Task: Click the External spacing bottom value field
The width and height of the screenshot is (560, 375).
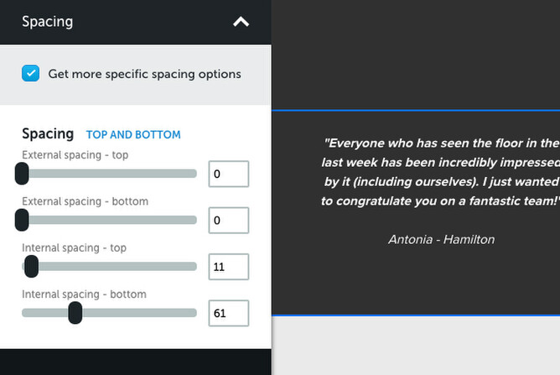Action: click(x=228, y=221)
